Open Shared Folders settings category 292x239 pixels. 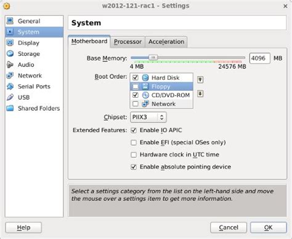click(34, 108)
